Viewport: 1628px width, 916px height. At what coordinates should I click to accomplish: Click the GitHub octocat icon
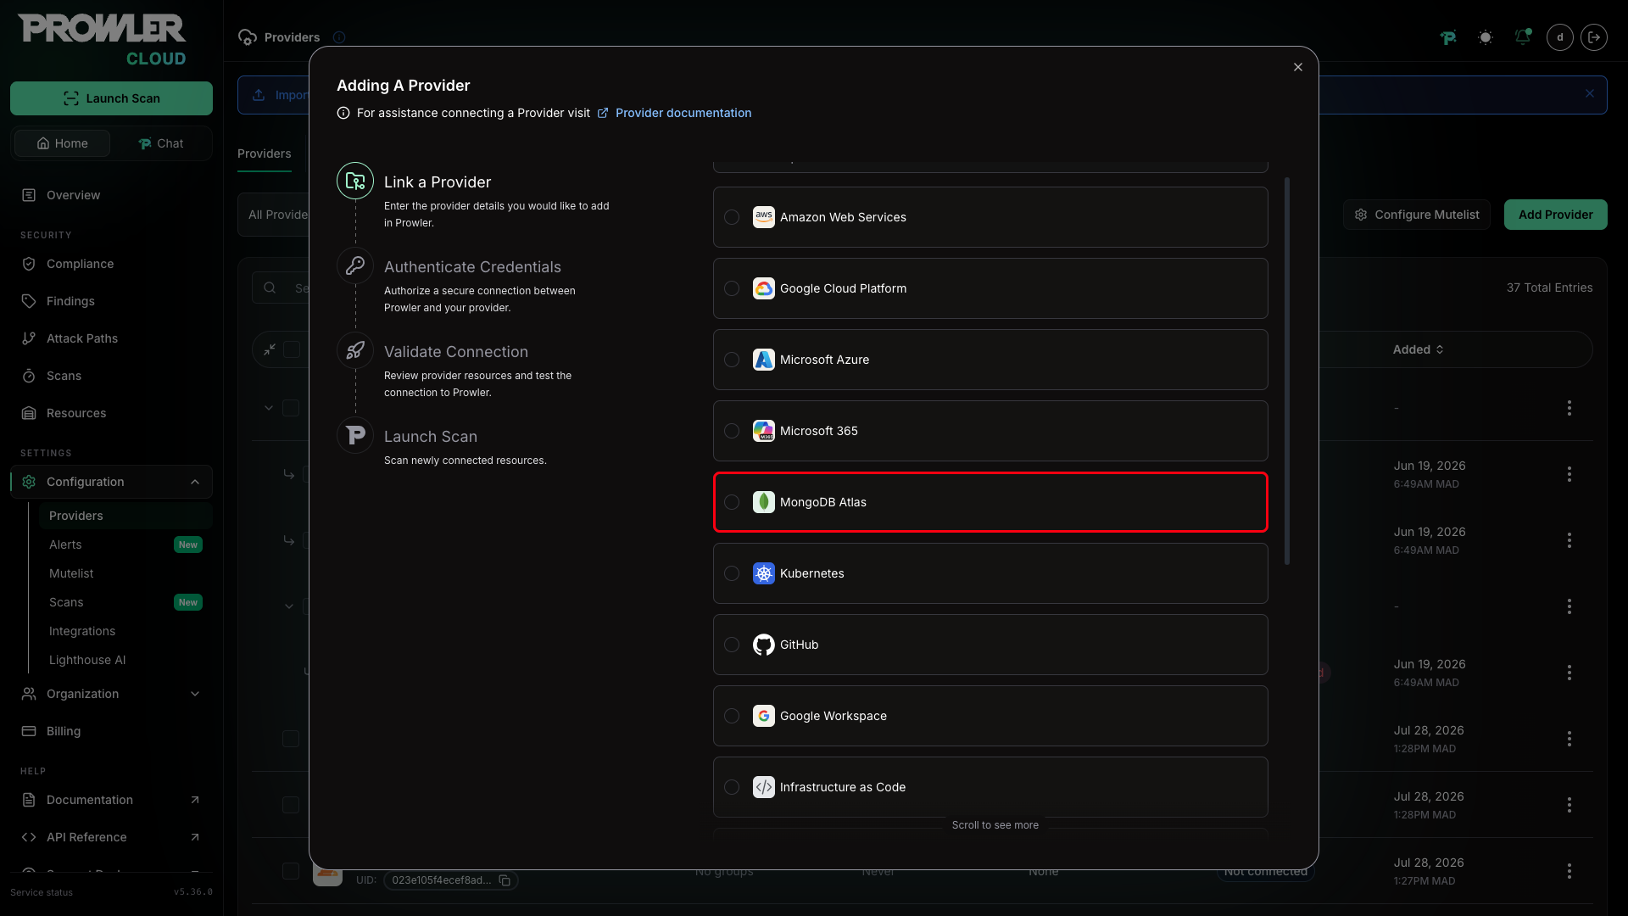point(764,645)
